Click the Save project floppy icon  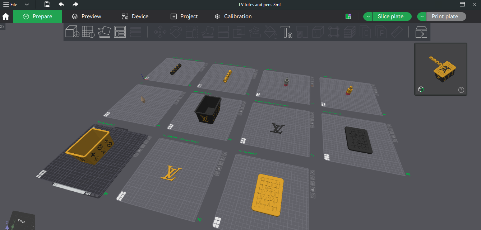click(47, 4)
